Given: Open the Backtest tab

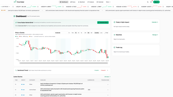Looking at the screenshot, I should [x=81, y=2].
